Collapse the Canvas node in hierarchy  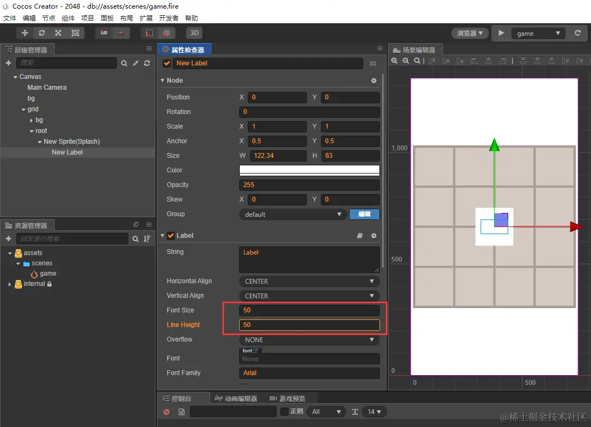16,77
